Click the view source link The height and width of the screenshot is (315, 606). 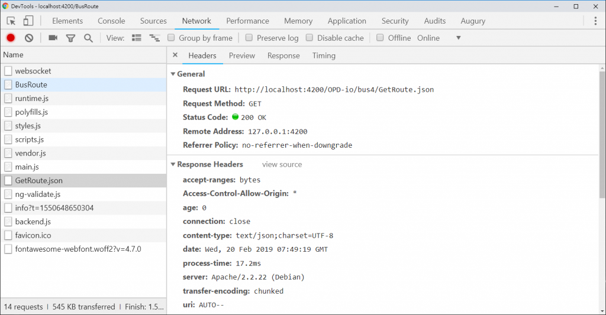(x=282, y=164)
